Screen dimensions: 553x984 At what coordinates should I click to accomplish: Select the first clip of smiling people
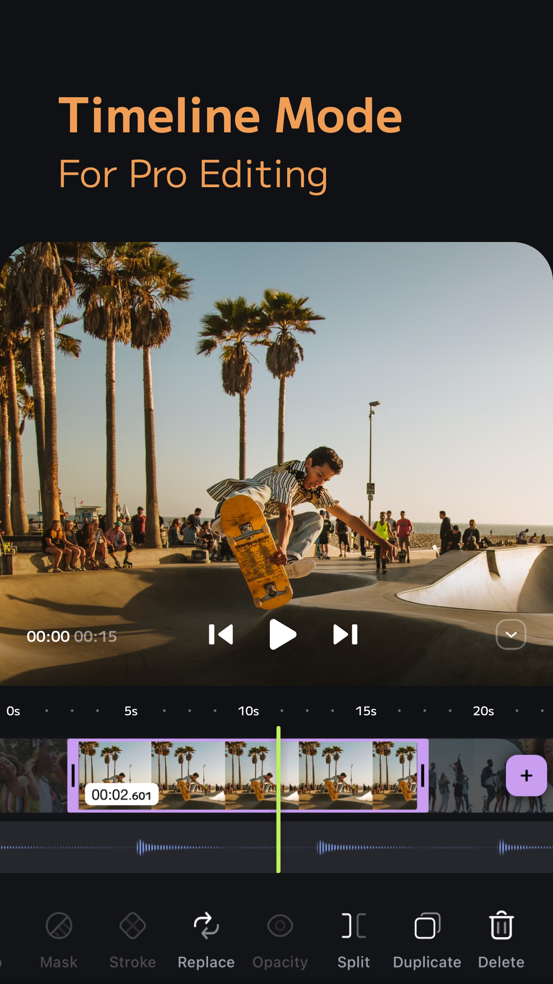pos(33,775)
